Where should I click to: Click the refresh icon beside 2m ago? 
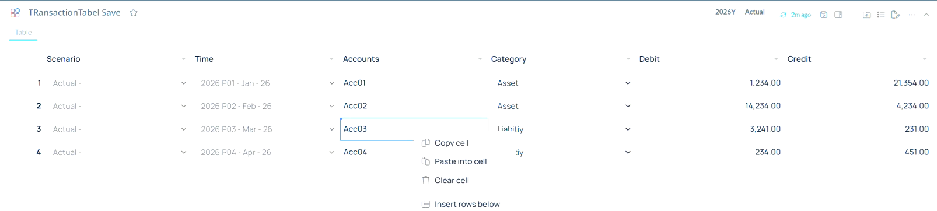click(x=784, y=15)
